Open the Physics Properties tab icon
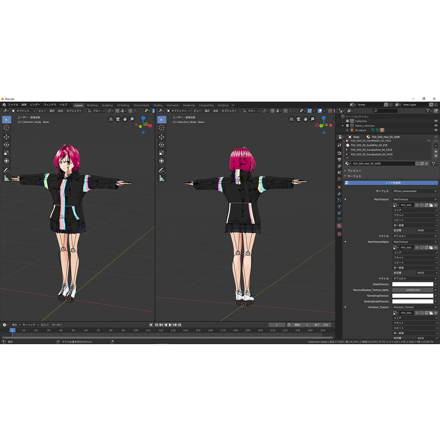Image resolution: width=440 pixels, height=440 pixels. point(340,206)
